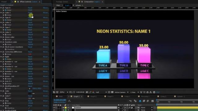Open the magnification ratio dropdown in the viewer
198x111 pixels.
(x=64, y=92)
